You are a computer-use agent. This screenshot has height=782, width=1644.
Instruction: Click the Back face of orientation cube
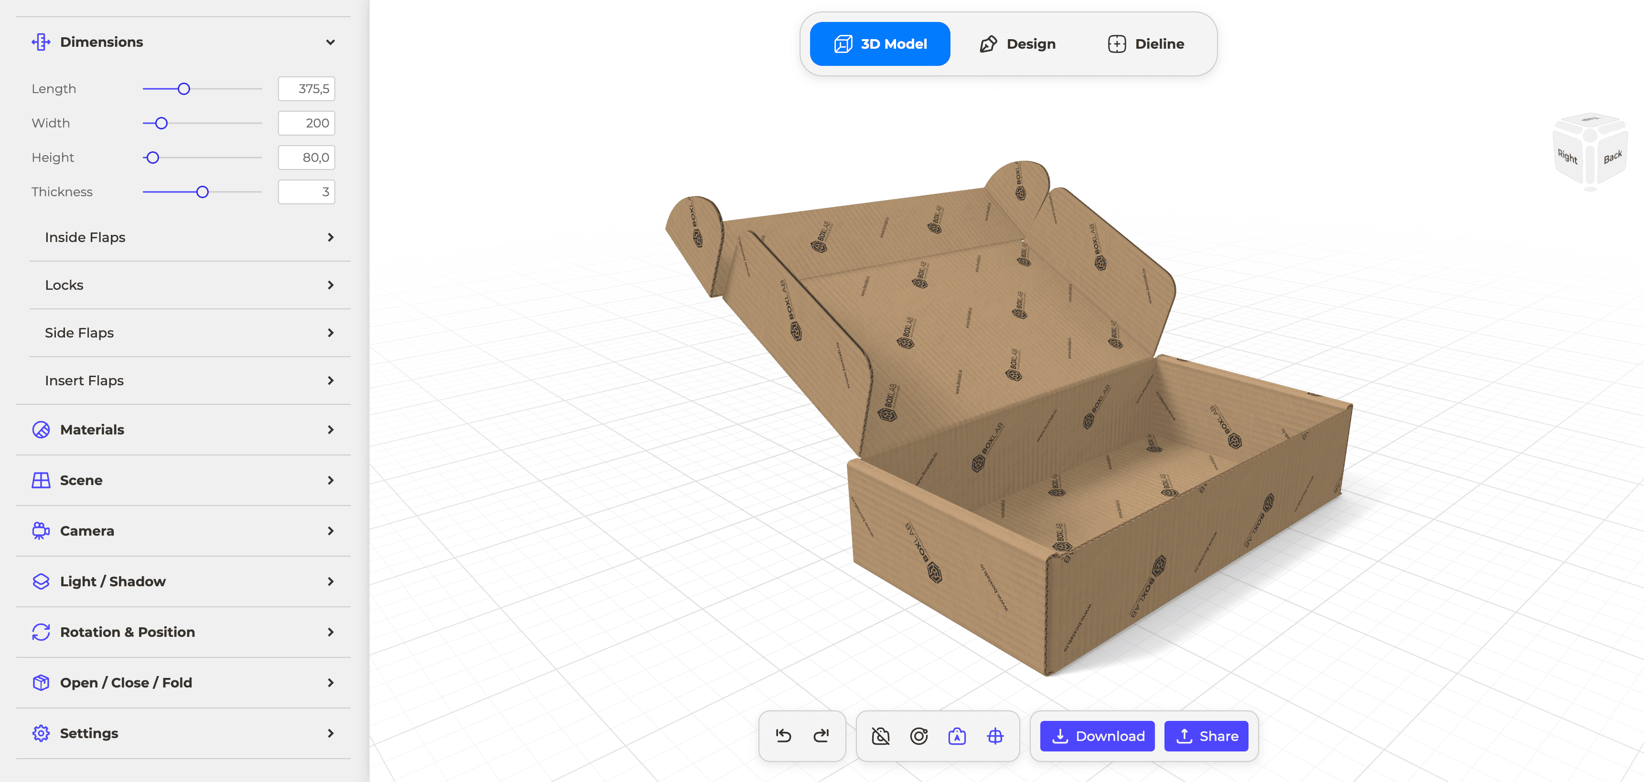[1613, 157]
